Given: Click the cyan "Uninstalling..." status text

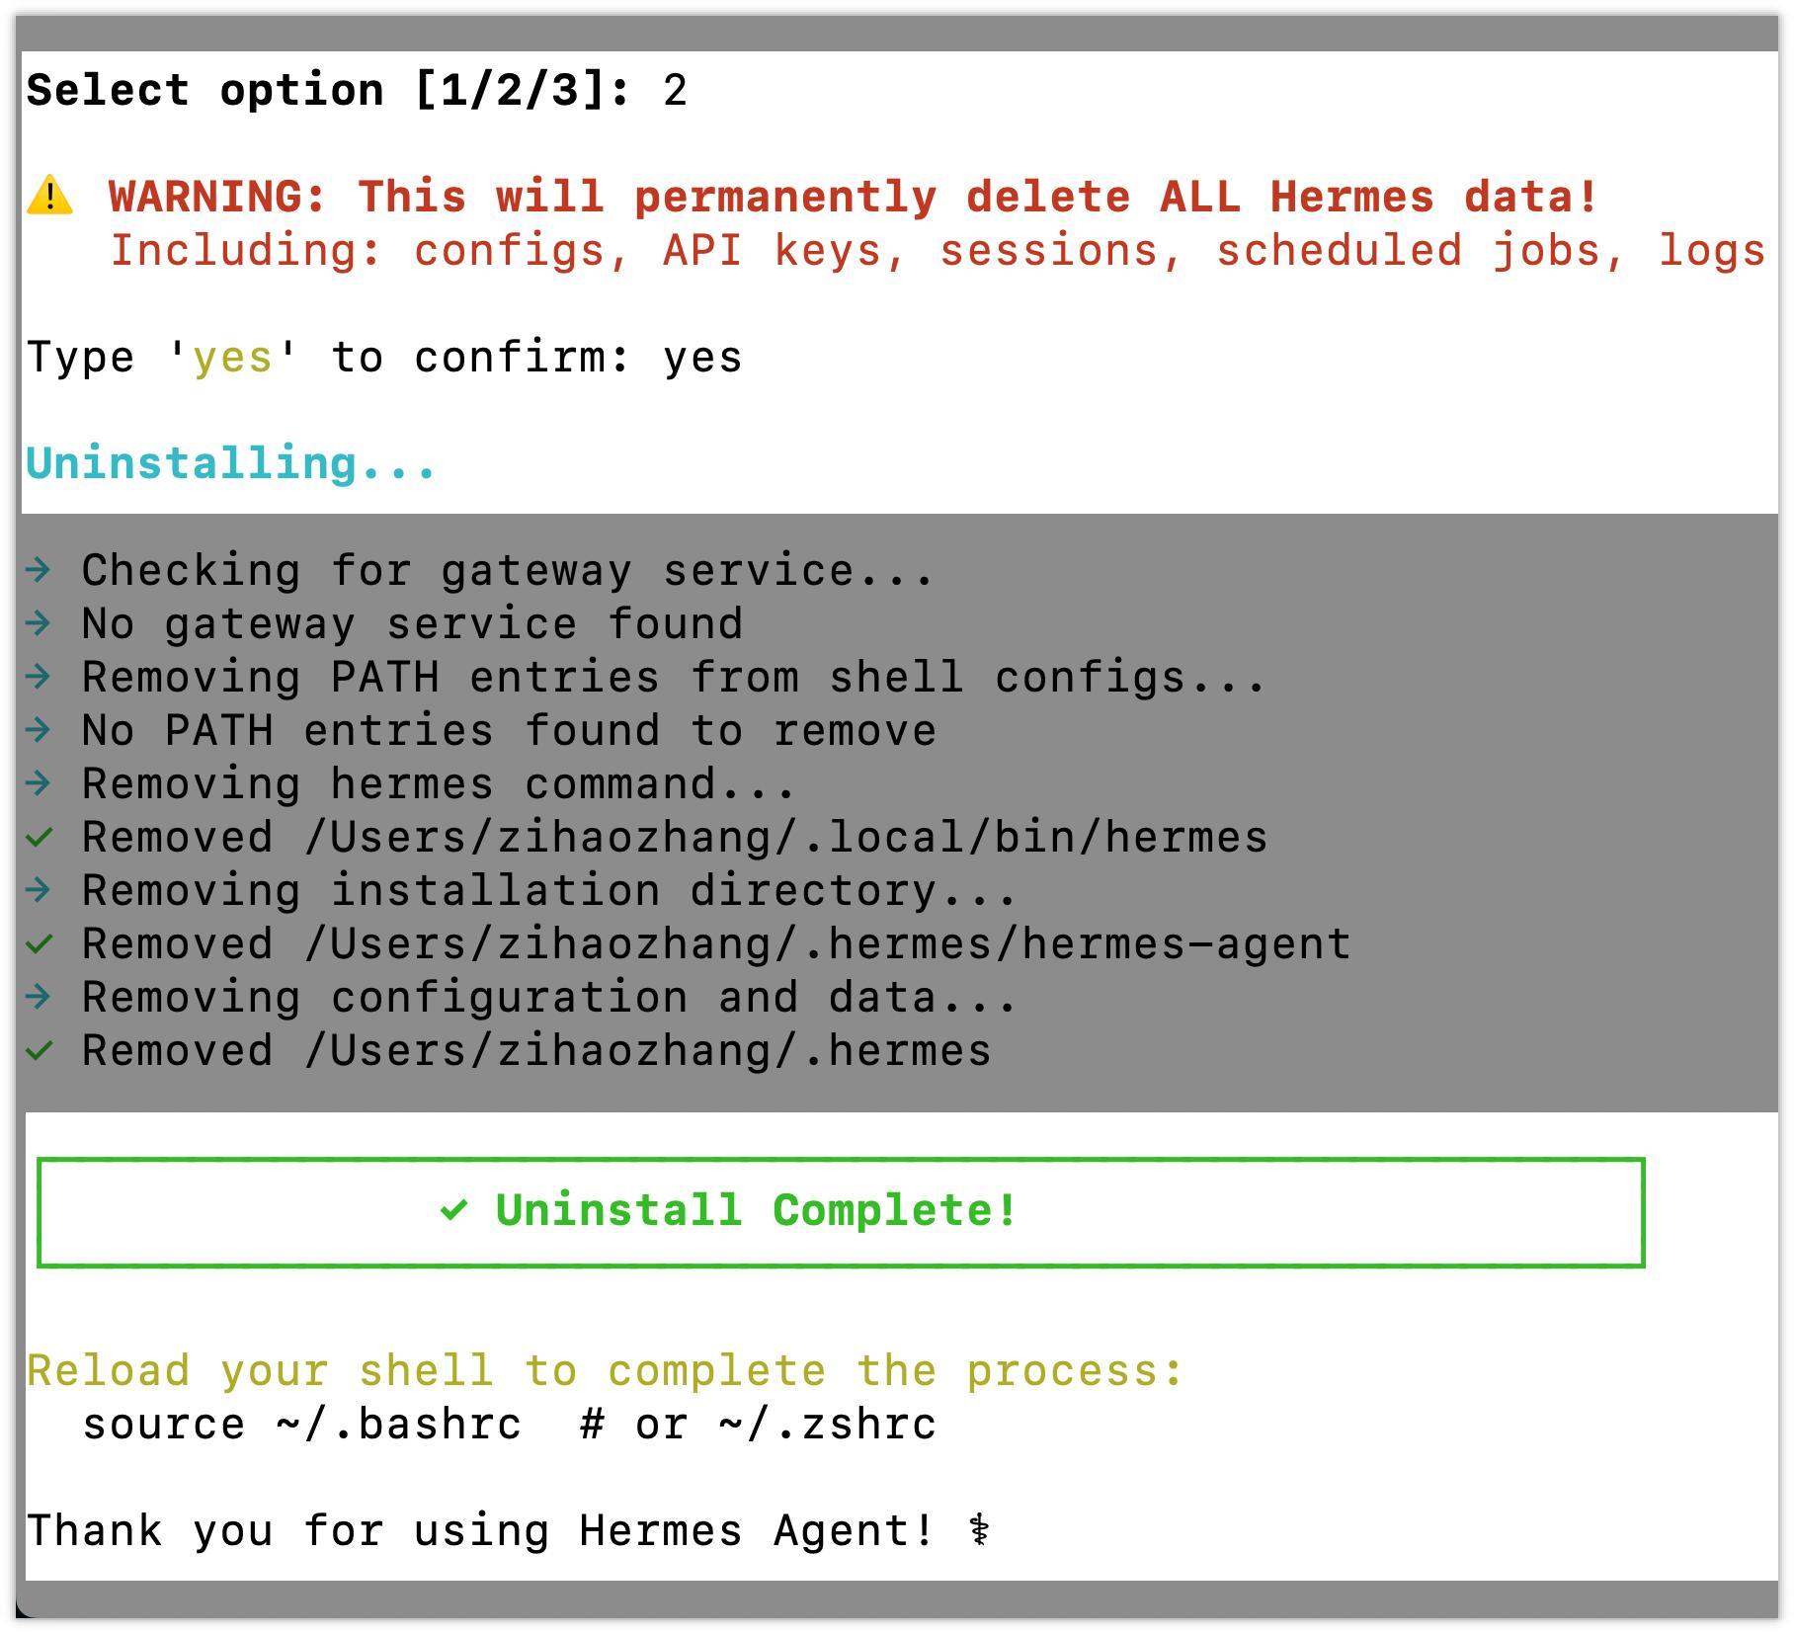Looking at the screenshot, I should pyautogui.click(x=230, y=463).
